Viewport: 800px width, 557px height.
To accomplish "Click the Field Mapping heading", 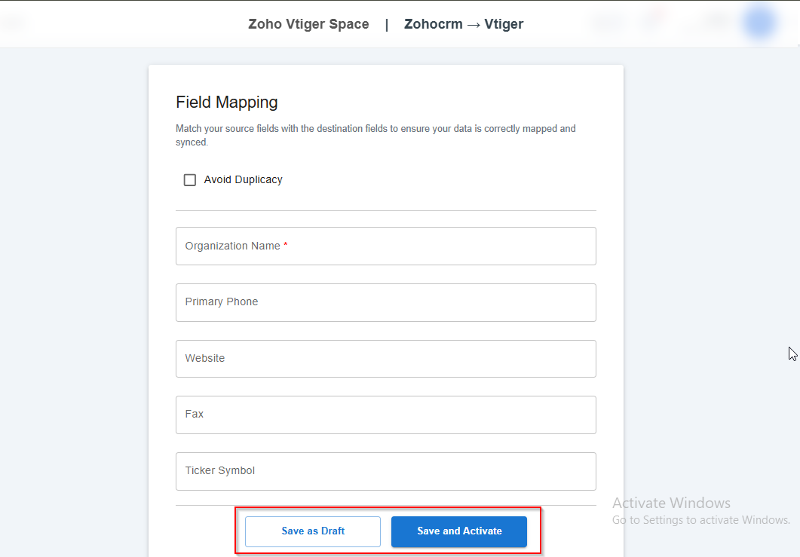I will (227, 103).
